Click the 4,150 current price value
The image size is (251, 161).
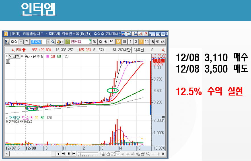(16, 50)
